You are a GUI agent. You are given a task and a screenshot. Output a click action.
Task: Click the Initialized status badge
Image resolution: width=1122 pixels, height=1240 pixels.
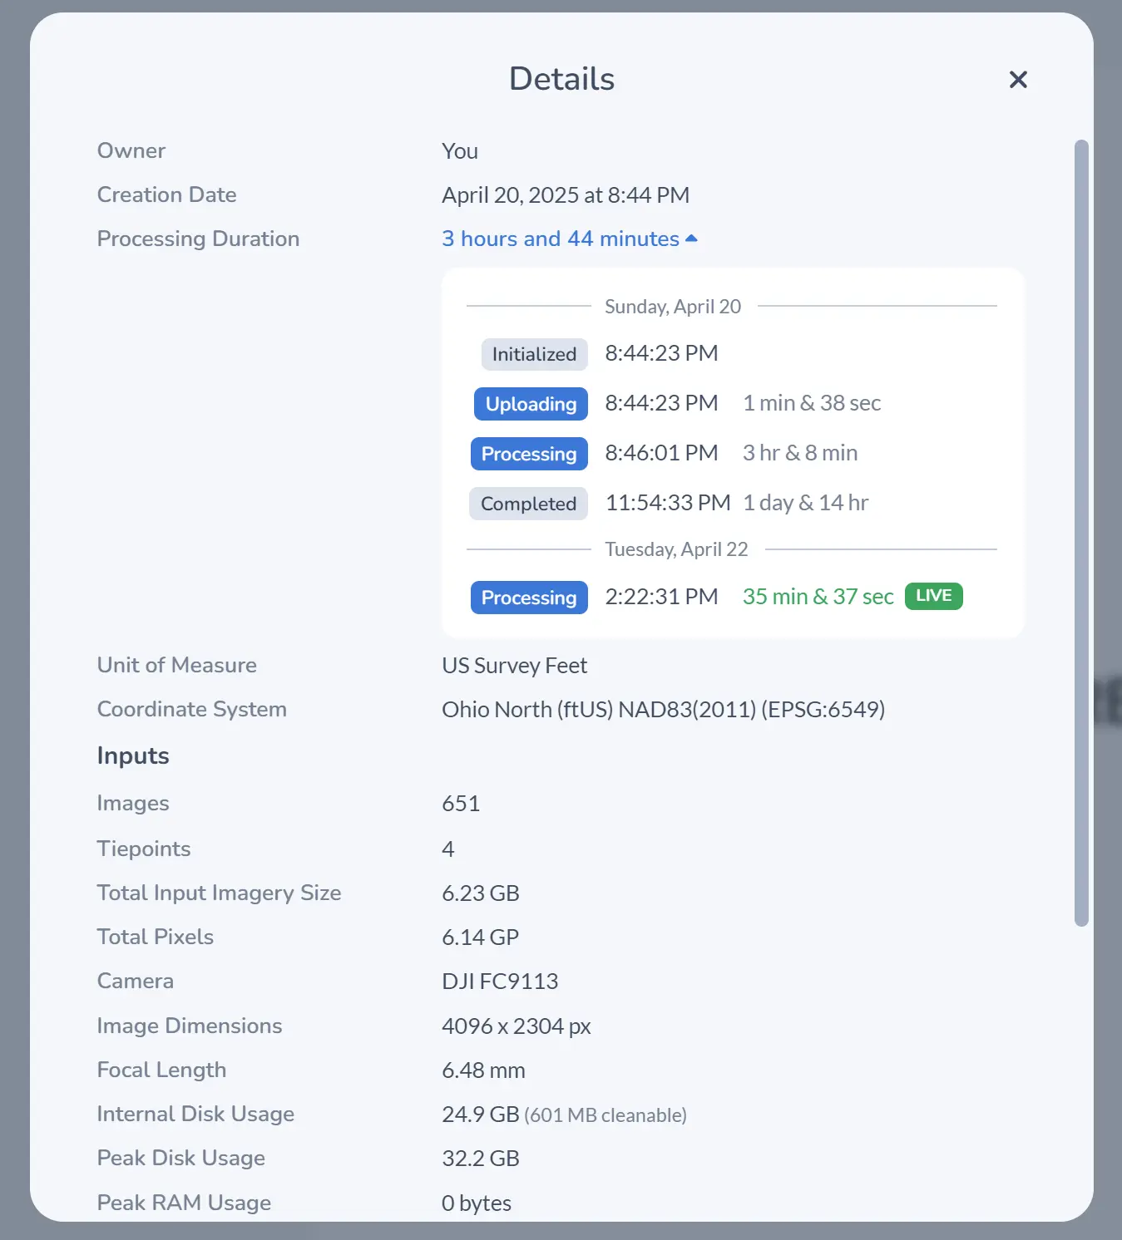534,355
